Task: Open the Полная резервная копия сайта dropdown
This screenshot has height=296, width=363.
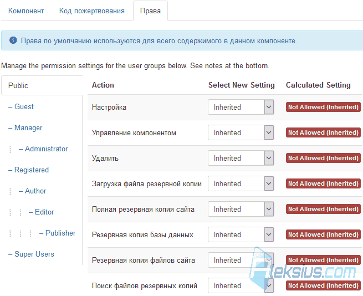Action: pos(241,209)
